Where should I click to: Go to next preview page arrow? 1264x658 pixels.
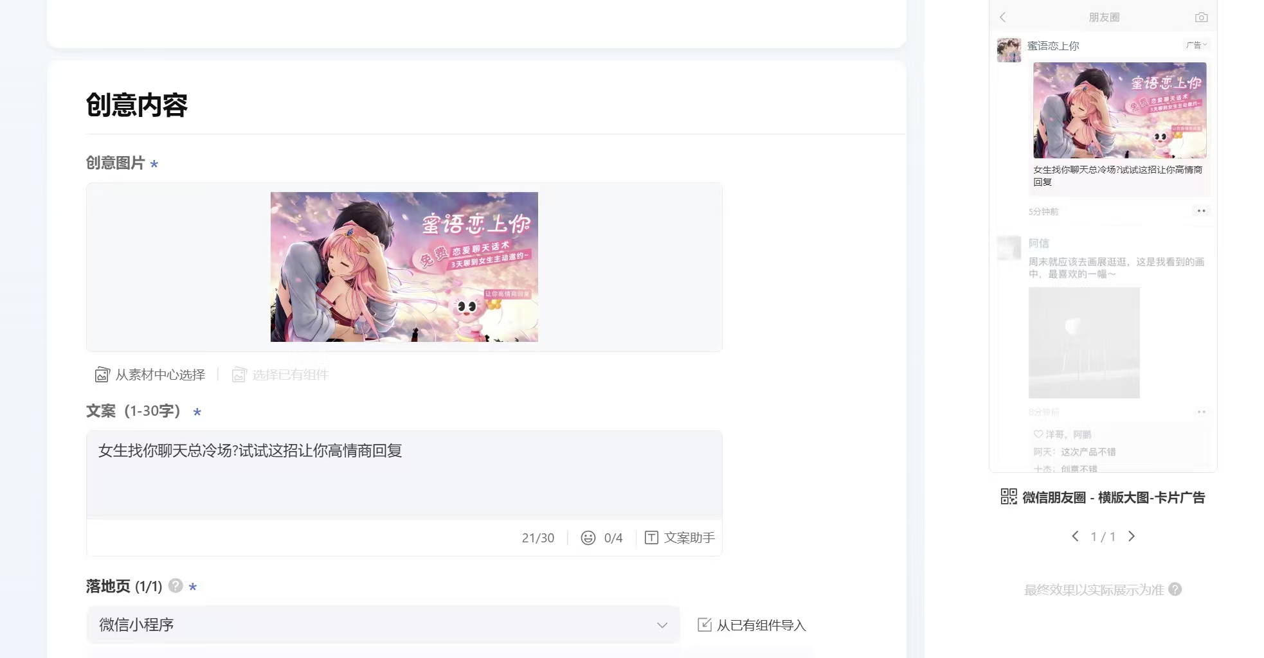(x=1132, y=537)
